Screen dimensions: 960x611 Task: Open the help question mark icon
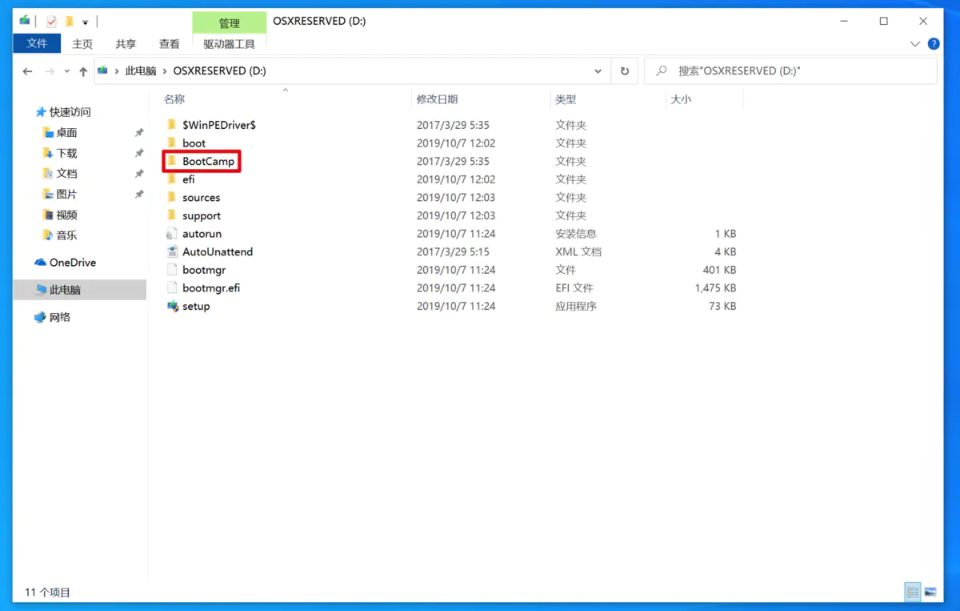tap(934, 44)
